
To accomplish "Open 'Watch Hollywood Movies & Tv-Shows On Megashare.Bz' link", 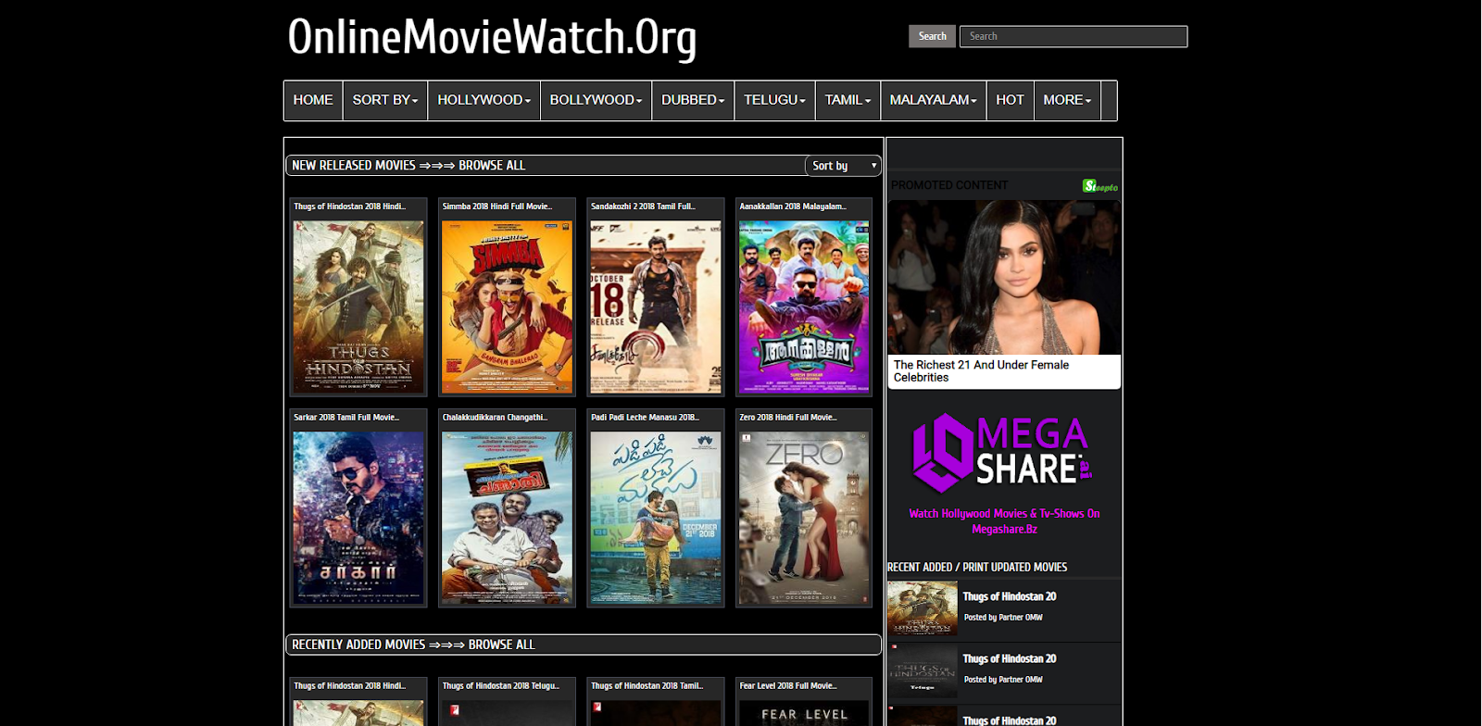I will 1004,521.
